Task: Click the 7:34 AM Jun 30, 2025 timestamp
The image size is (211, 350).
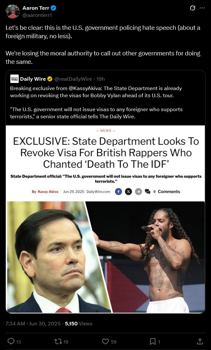Action: click(x=33, y=323)
